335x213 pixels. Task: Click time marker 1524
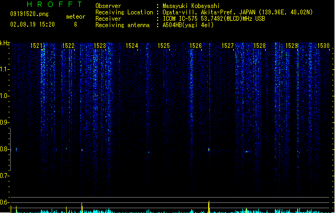[132, 46]
